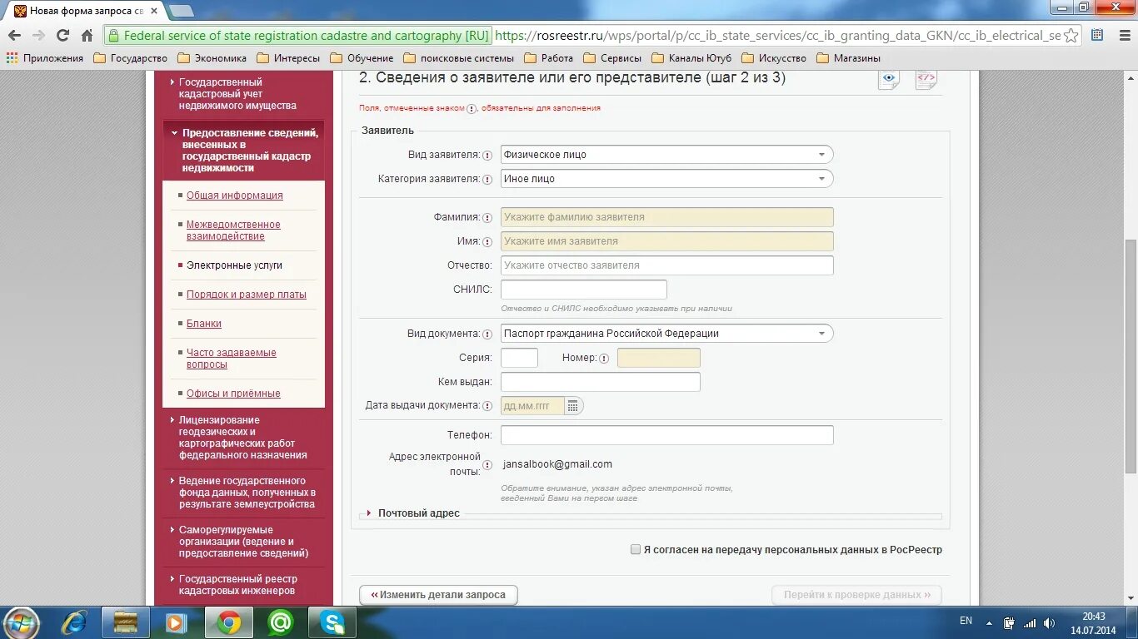This screenshot has height=639, width=1138.
Task: Open the Каналы Ютуб bookmarks folder
Action: click(691, 58)
